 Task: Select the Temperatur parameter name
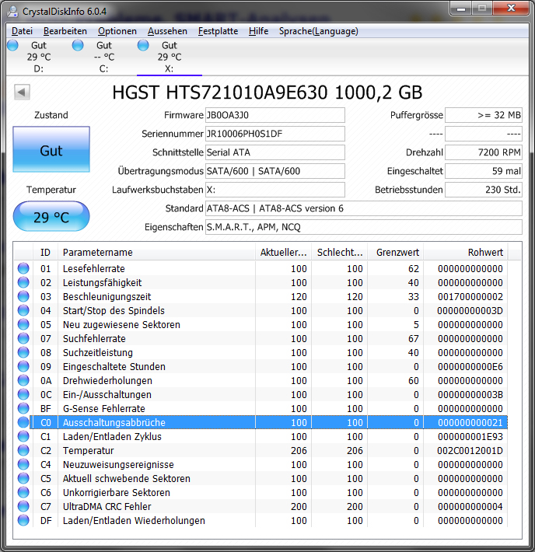point(89,451)
